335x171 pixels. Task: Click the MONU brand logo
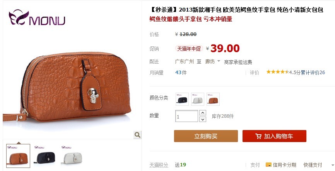(37, 17)
